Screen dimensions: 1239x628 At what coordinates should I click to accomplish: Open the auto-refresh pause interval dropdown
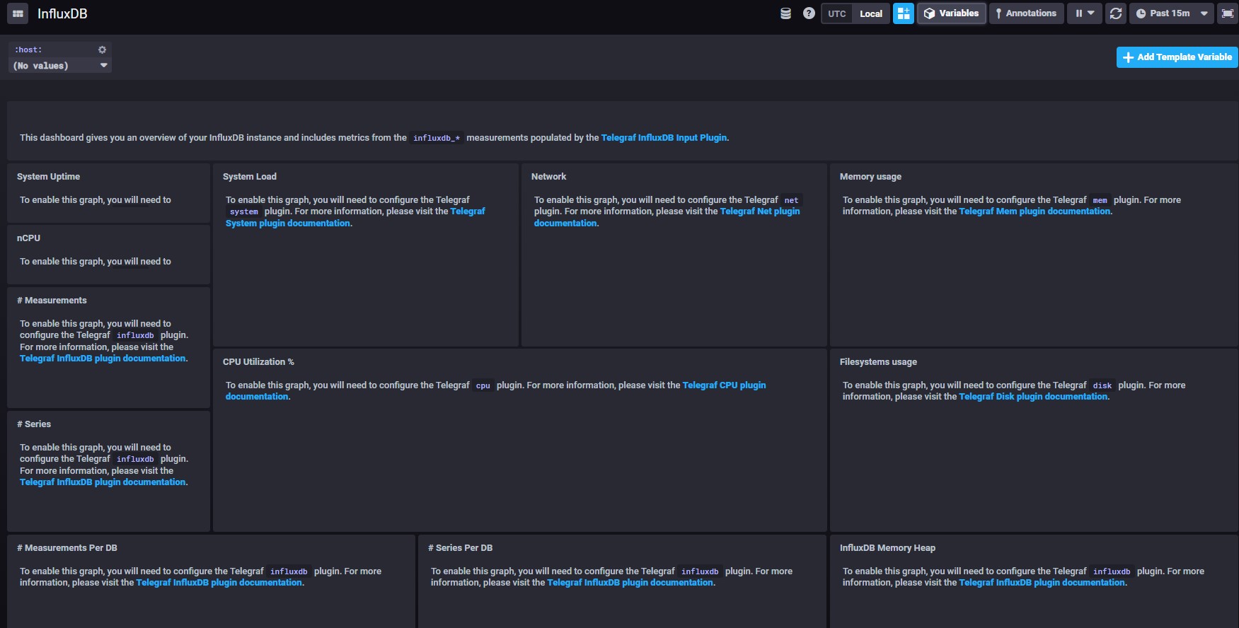[1085, 13]
